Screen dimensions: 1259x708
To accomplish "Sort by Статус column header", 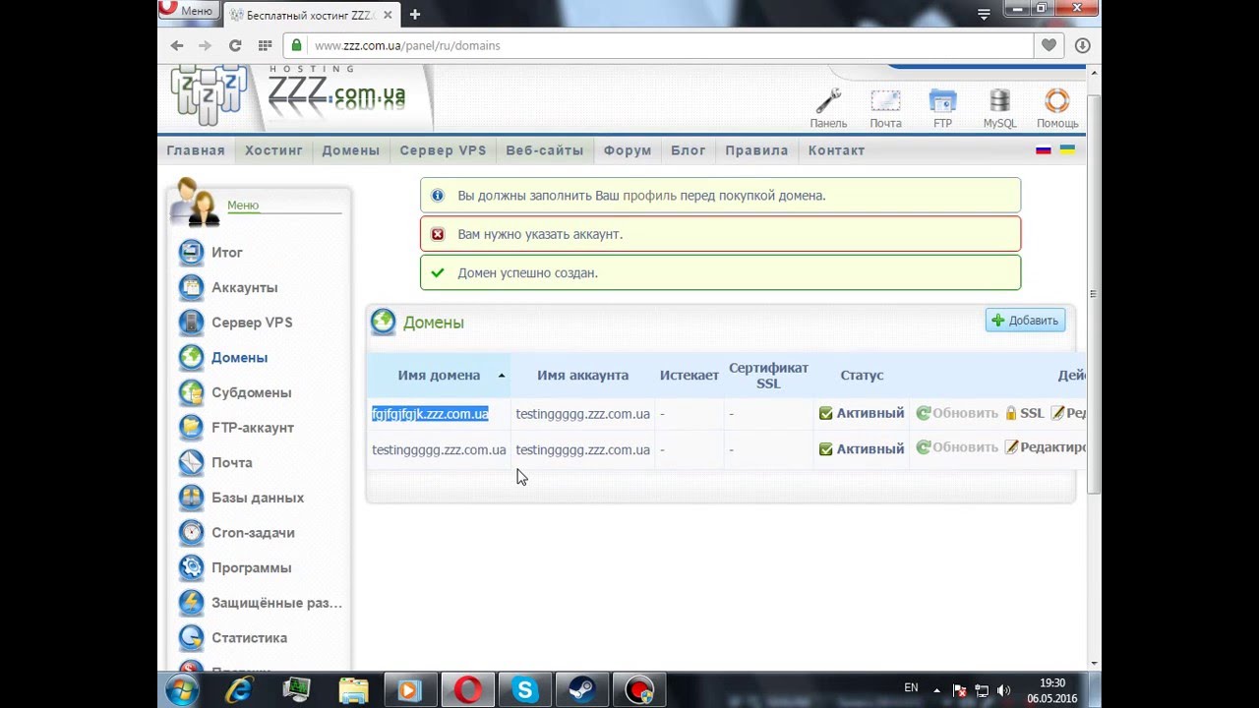I will point(862,375).
